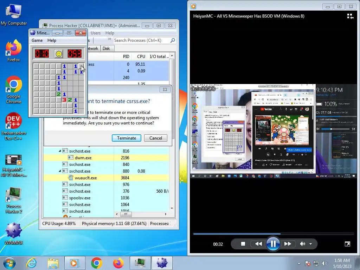Sort by the PID column header

point(126,57)
